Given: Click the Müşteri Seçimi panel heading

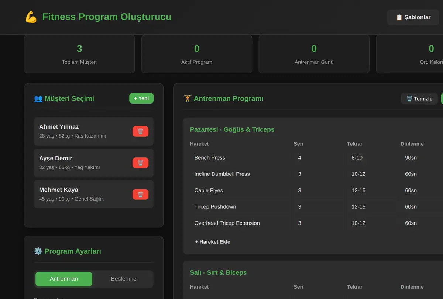Looking at the screenshot, I should click(64, 98).
